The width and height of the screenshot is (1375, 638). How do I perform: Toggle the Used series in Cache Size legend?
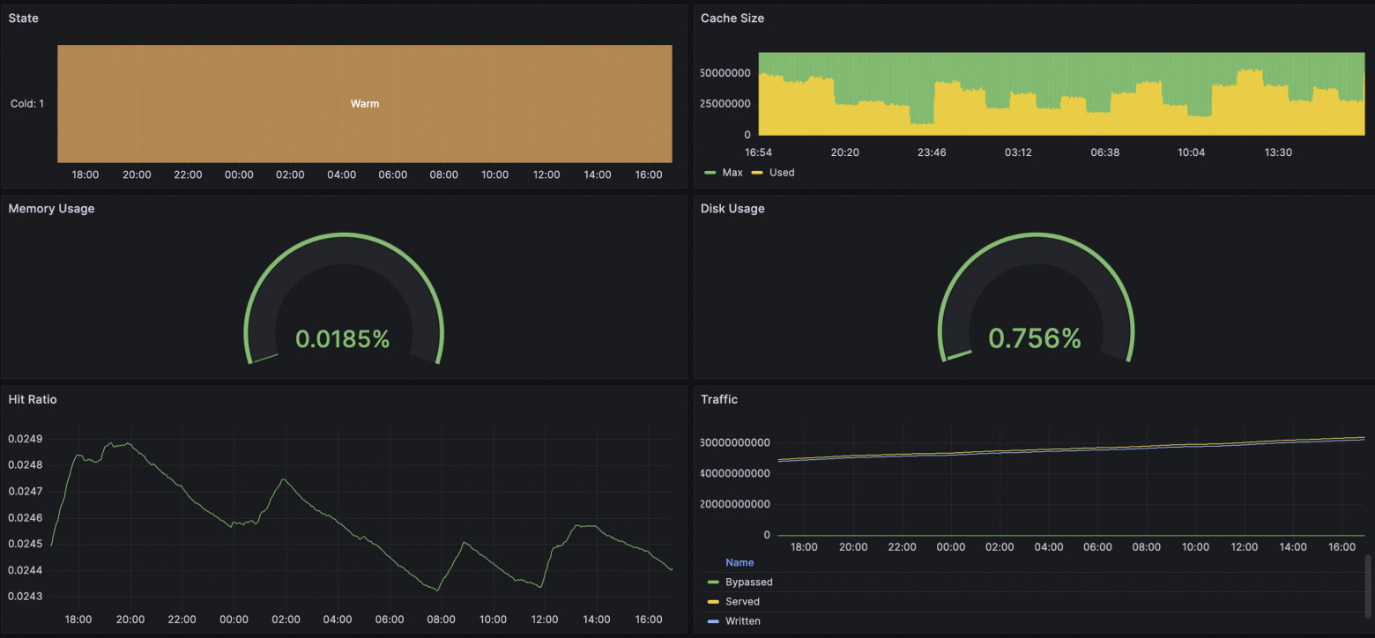[781, 173]
